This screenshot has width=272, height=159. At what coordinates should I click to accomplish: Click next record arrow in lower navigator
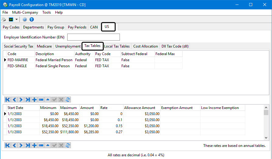(x=21, y=146)
